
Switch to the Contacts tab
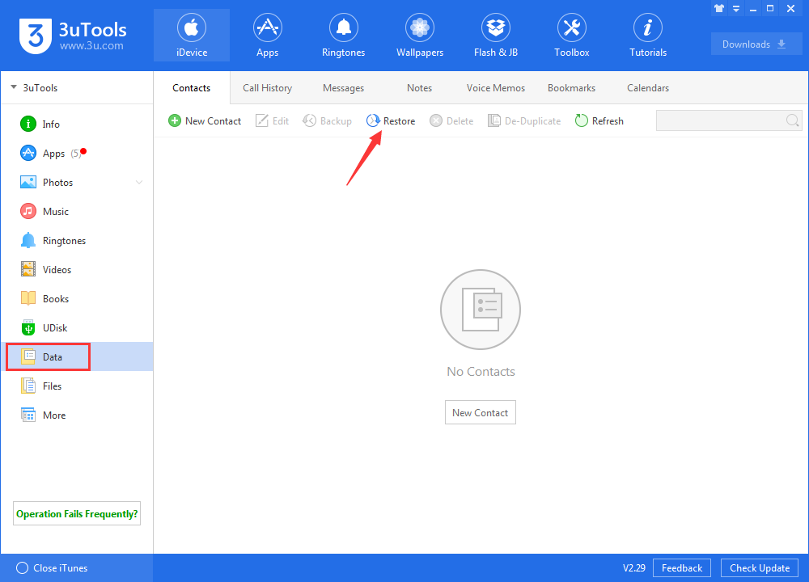(192, 88)
